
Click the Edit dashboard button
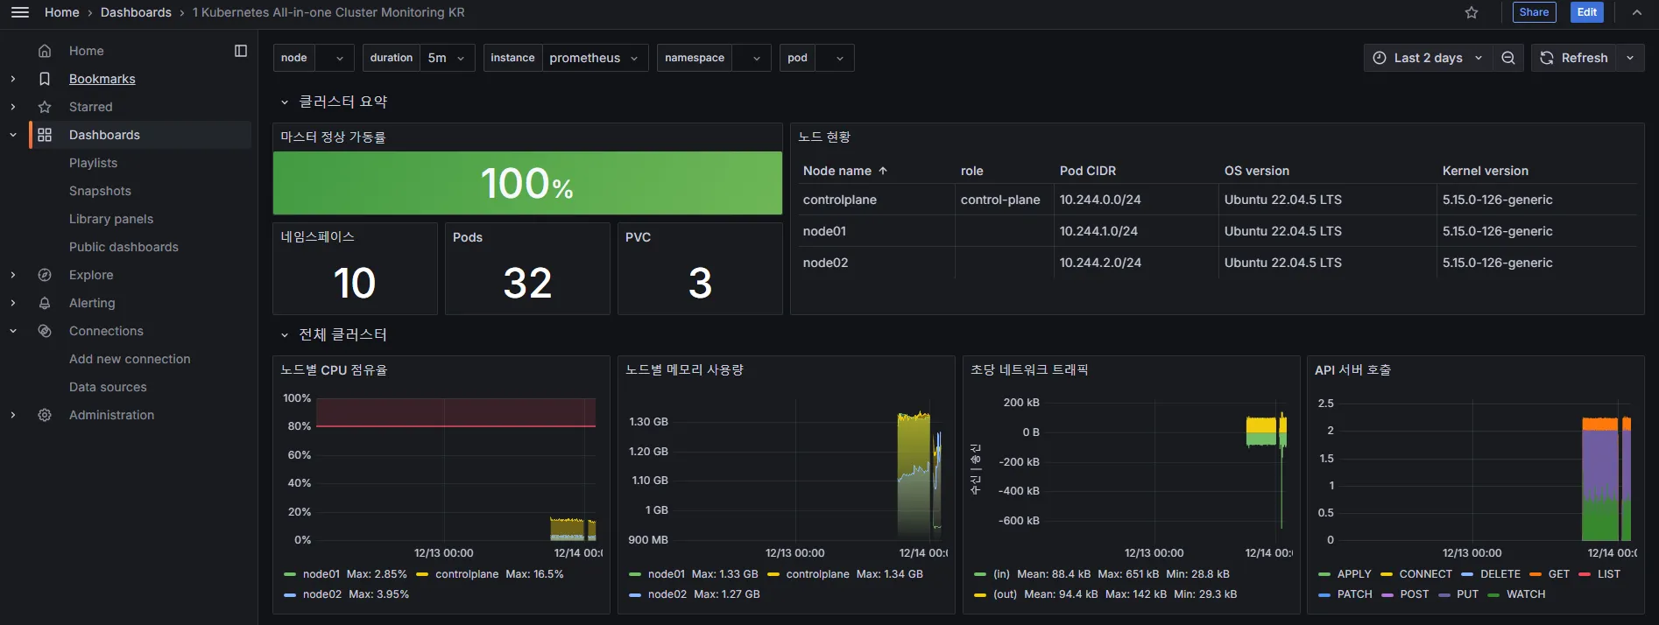[1587, 12]
